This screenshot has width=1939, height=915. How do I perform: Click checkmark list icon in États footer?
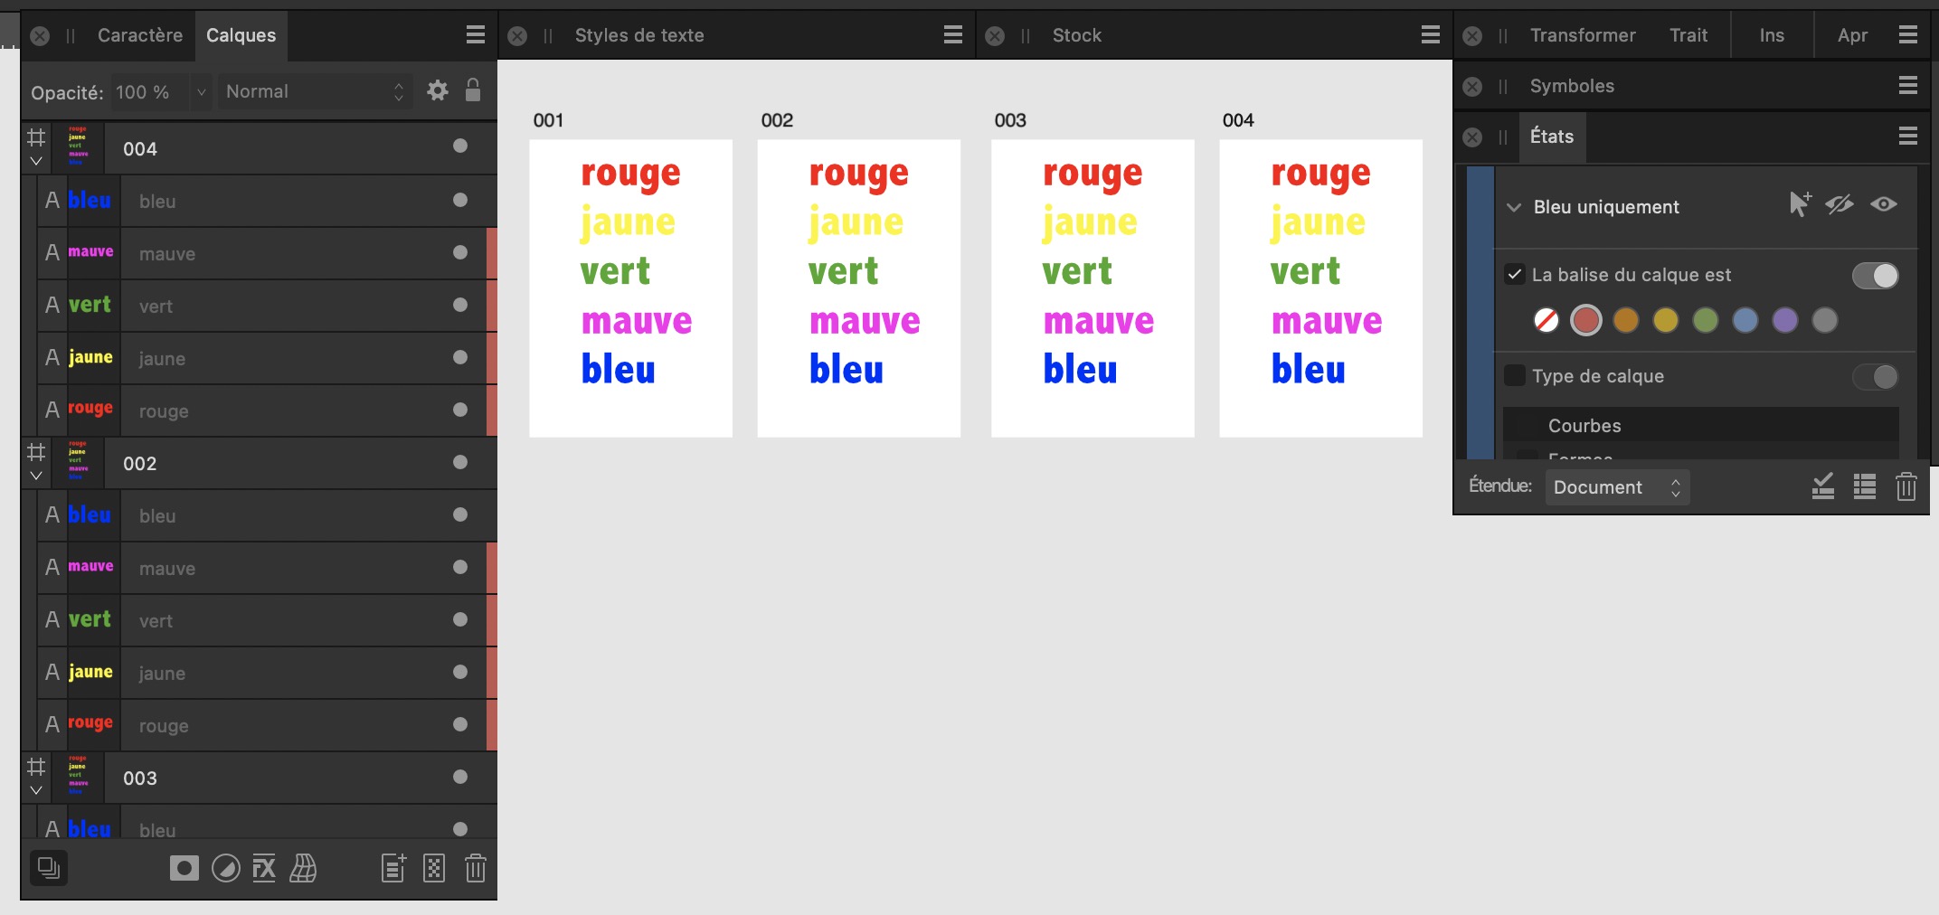tap(1823, 486)
